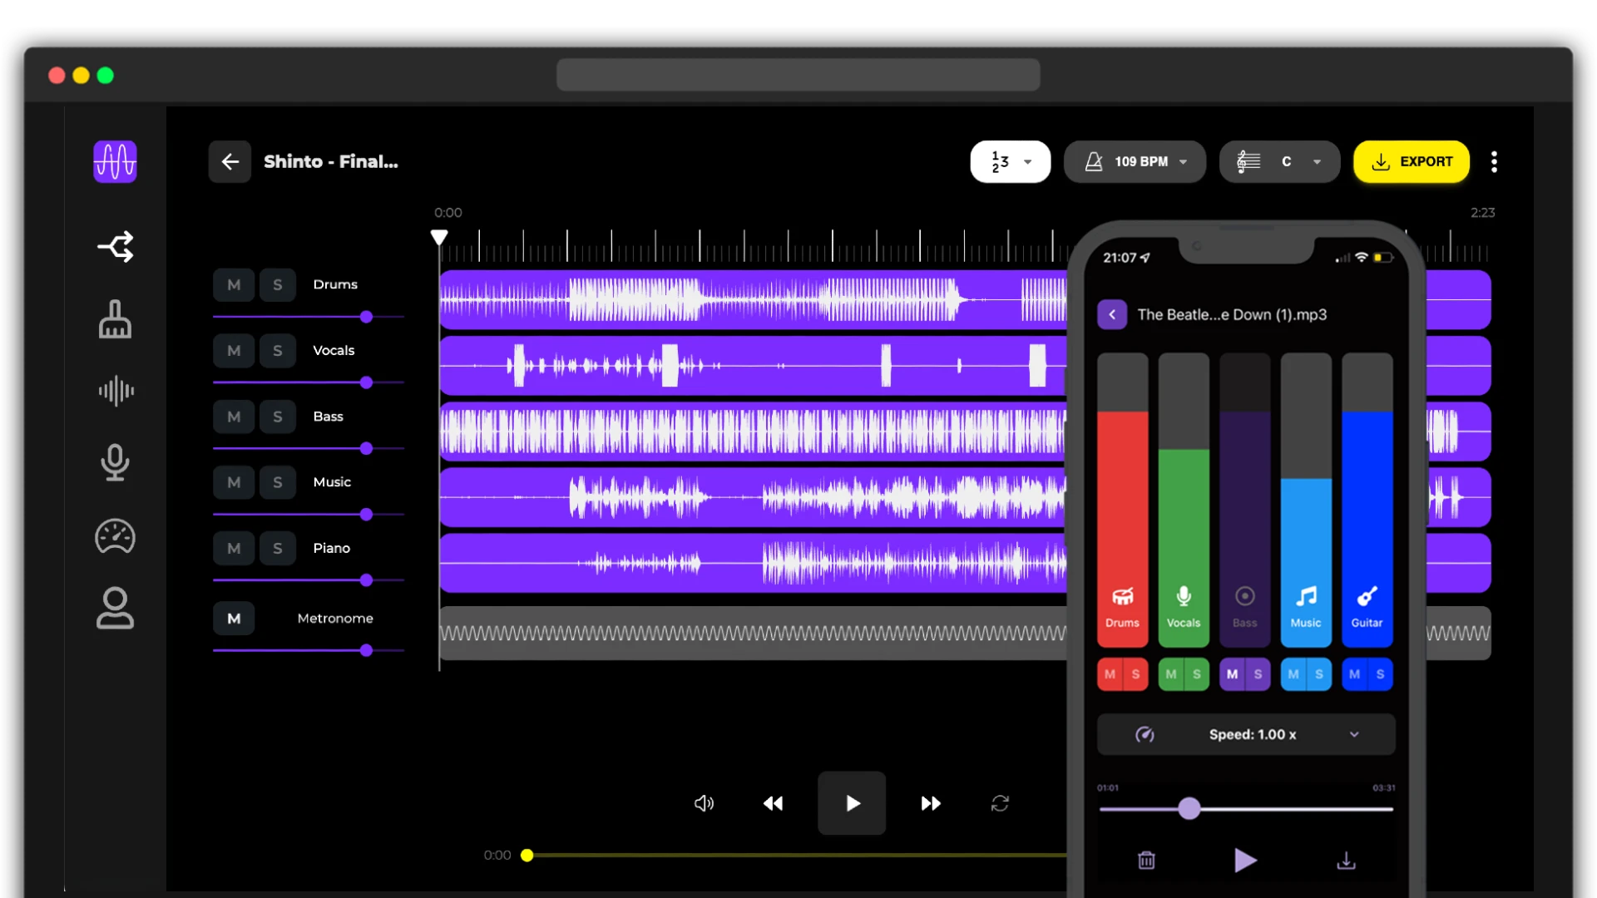Select the Key C dropdown in toolbar

coord(1279,161)
